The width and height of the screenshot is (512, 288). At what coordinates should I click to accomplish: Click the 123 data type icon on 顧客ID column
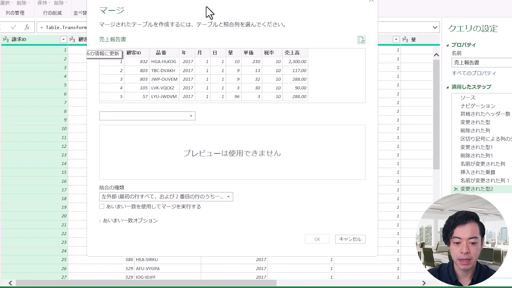point(72,39)
